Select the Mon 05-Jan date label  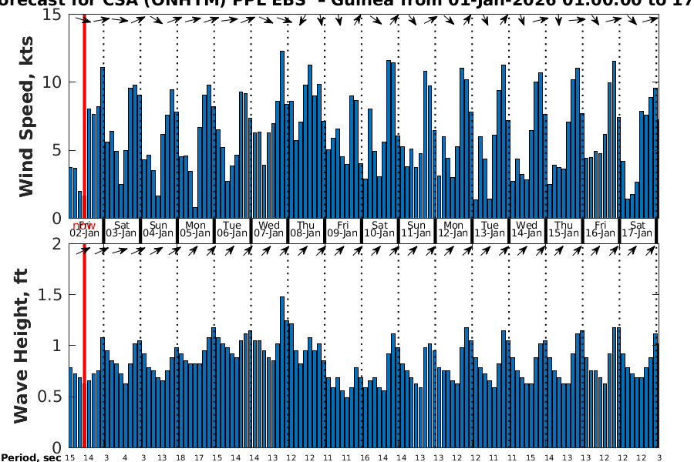[x=195, y=229]
